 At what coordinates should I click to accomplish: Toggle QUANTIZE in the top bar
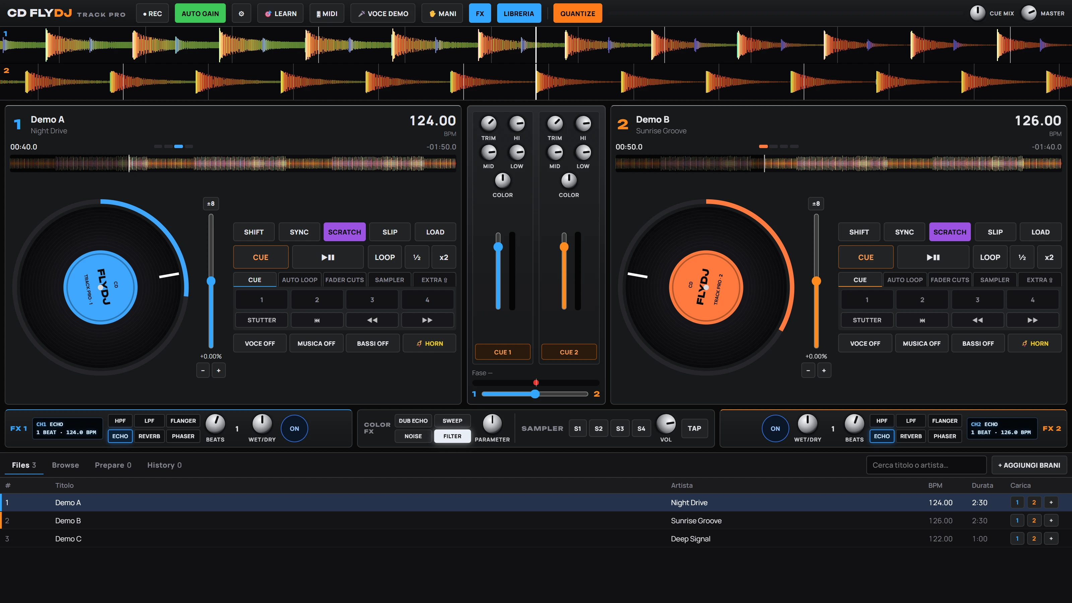tap(578, 13)
